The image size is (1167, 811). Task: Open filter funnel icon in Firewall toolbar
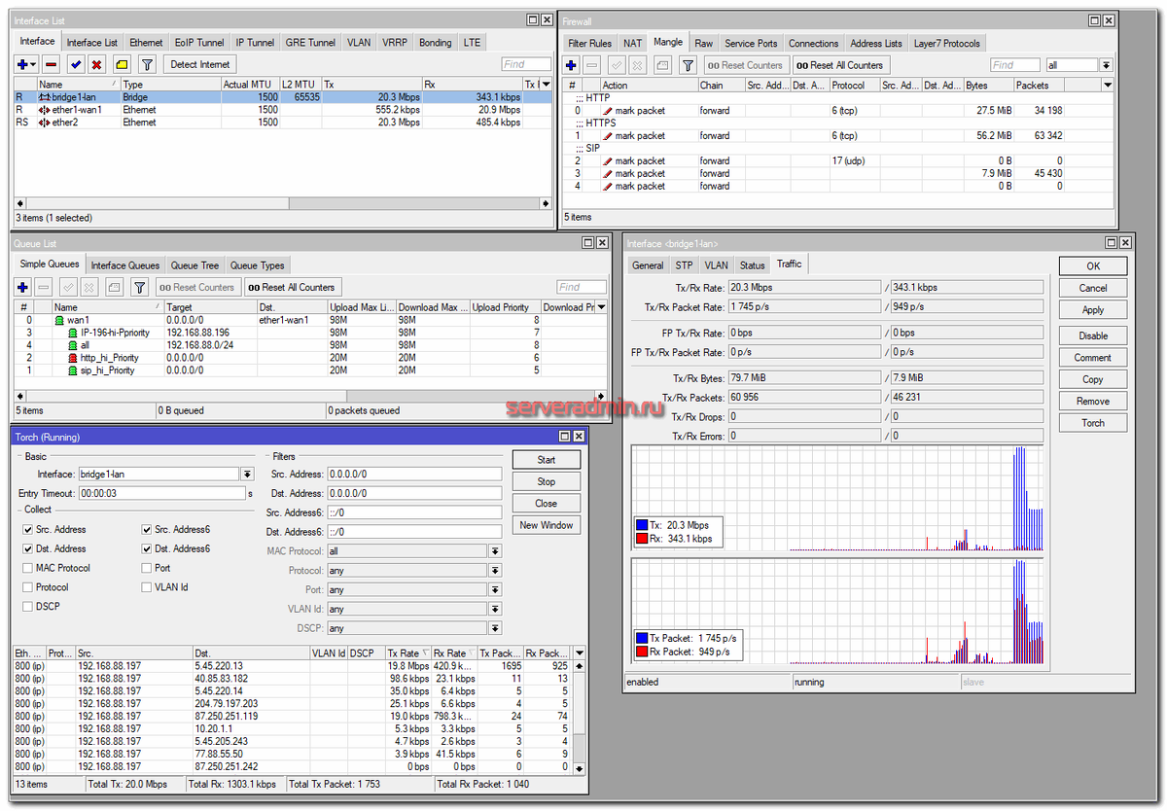[688, 65]
